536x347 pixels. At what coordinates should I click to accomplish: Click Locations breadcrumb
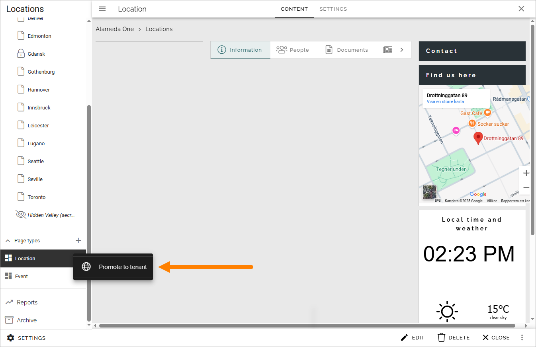pos(159,29)
